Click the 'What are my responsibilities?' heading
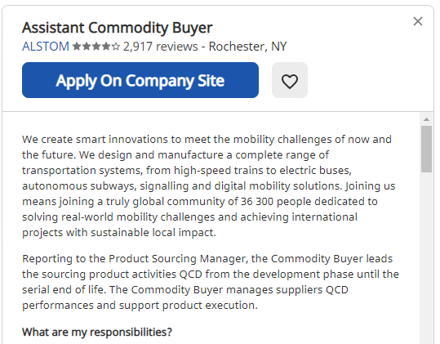This screenshot has height=344, width=440. click(97, 333)
